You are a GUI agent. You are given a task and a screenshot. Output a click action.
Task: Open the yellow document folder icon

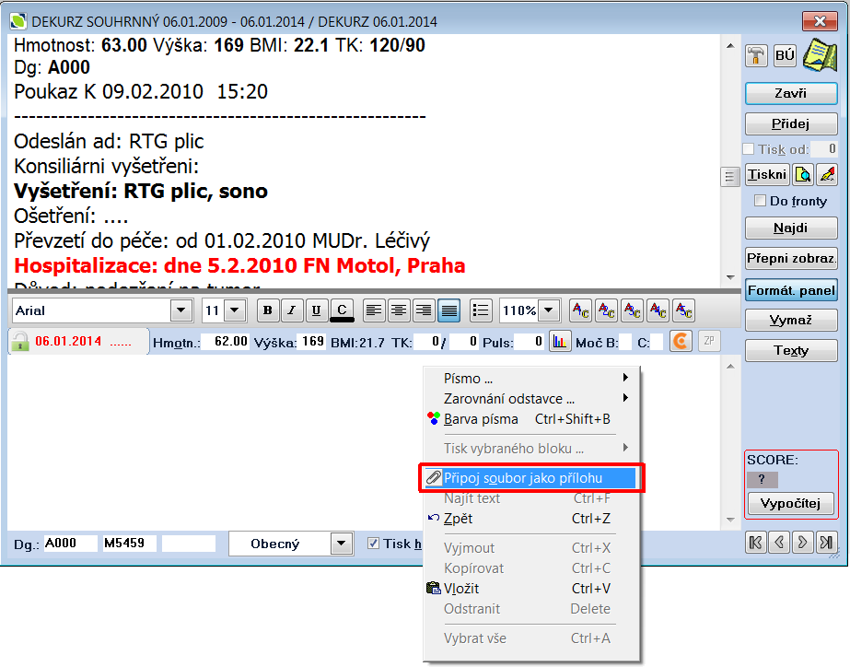click(x=821, y=54)
